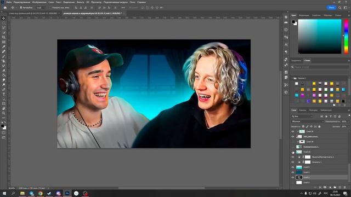
Task: Show hidden system tray icons chevron
Action: coord(301,193)
